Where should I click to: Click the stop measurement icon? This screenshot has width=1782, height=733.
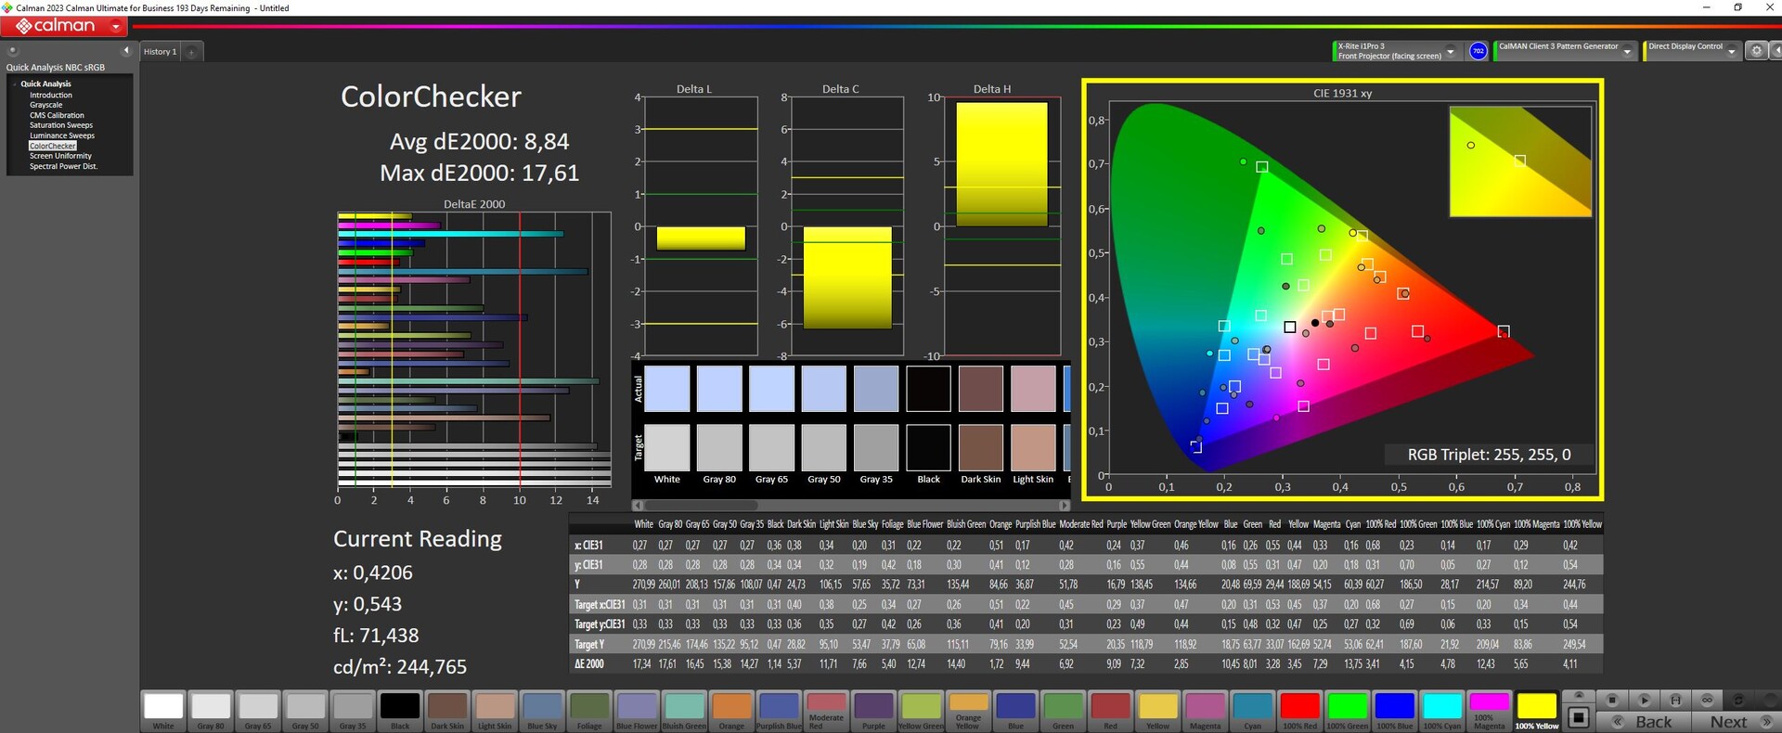coord(1612,701)
